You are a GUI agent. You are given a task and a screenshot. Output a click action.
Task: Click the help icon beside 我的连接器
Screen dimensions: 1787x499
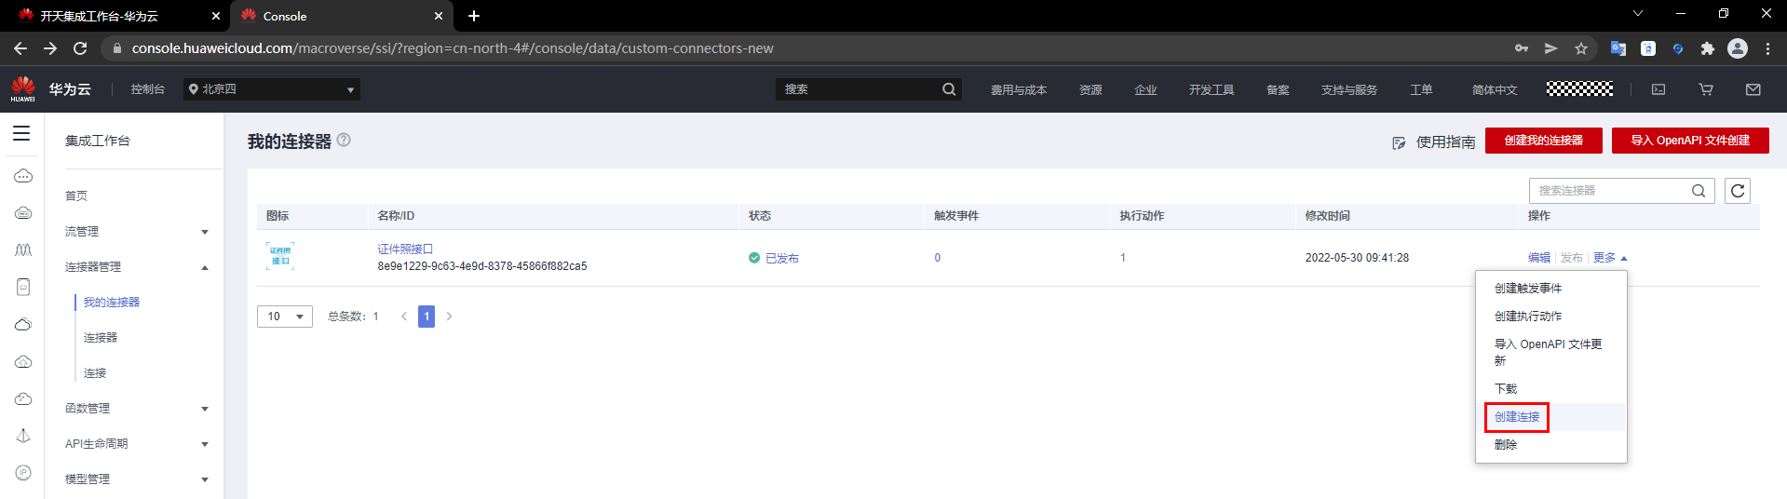pyautogui.click(x=344, y=140)
